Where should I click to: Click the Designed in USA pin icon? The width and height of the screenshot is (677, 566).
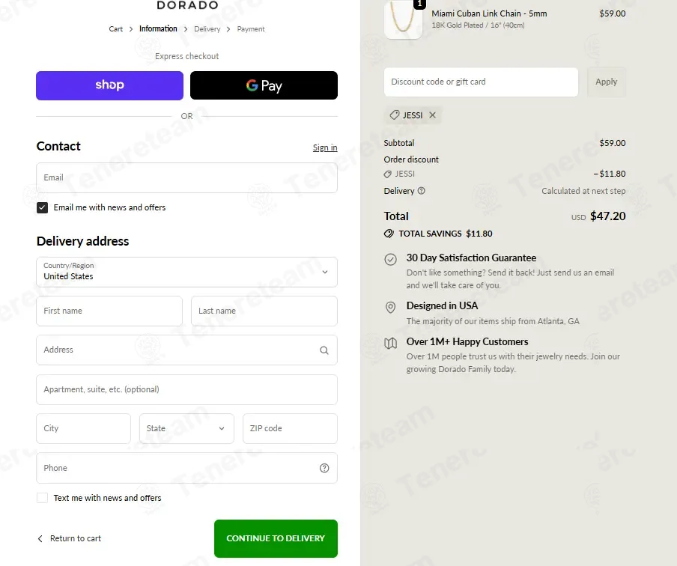[x=390, y=307]
